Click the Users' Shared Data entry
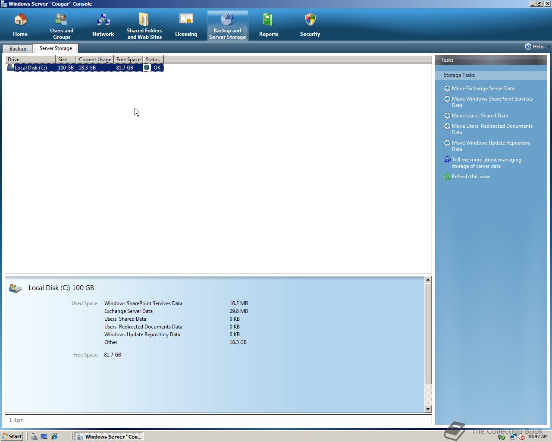 pyautogui.click(x=125, y=319)
